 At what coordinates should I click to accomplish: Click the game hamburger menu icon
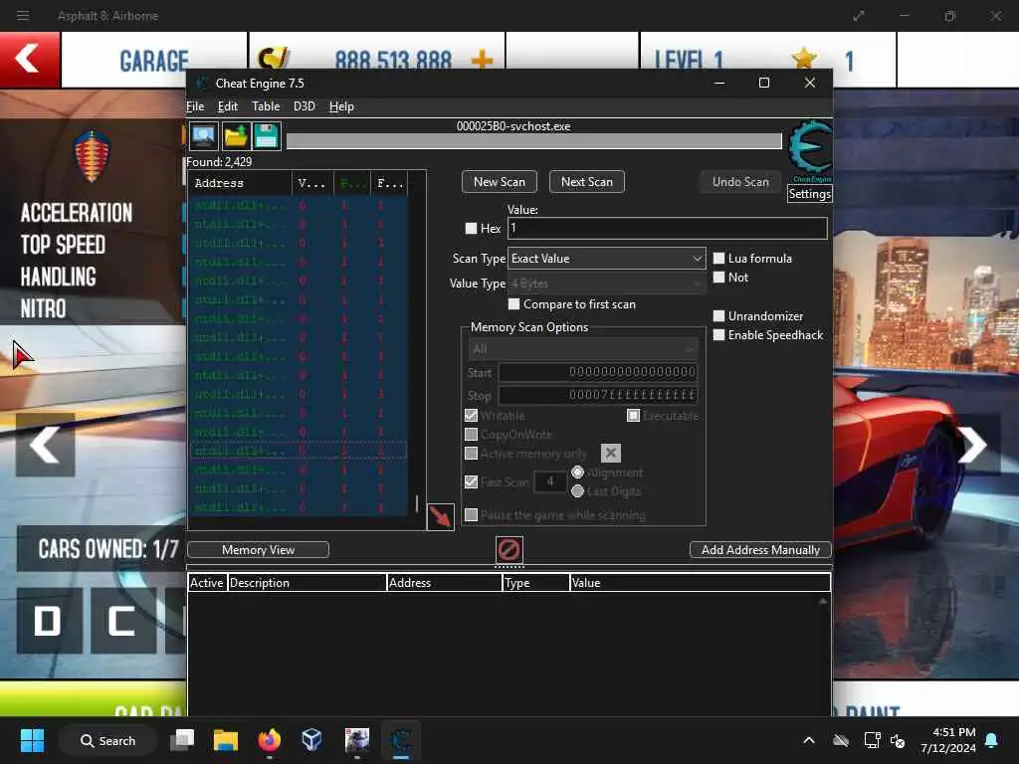[x=23, y=15]
